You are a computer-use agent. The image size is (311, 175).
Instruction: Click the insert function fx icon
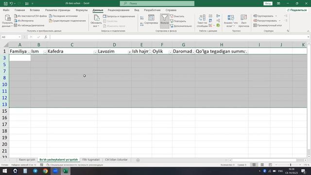pos(46,37)
